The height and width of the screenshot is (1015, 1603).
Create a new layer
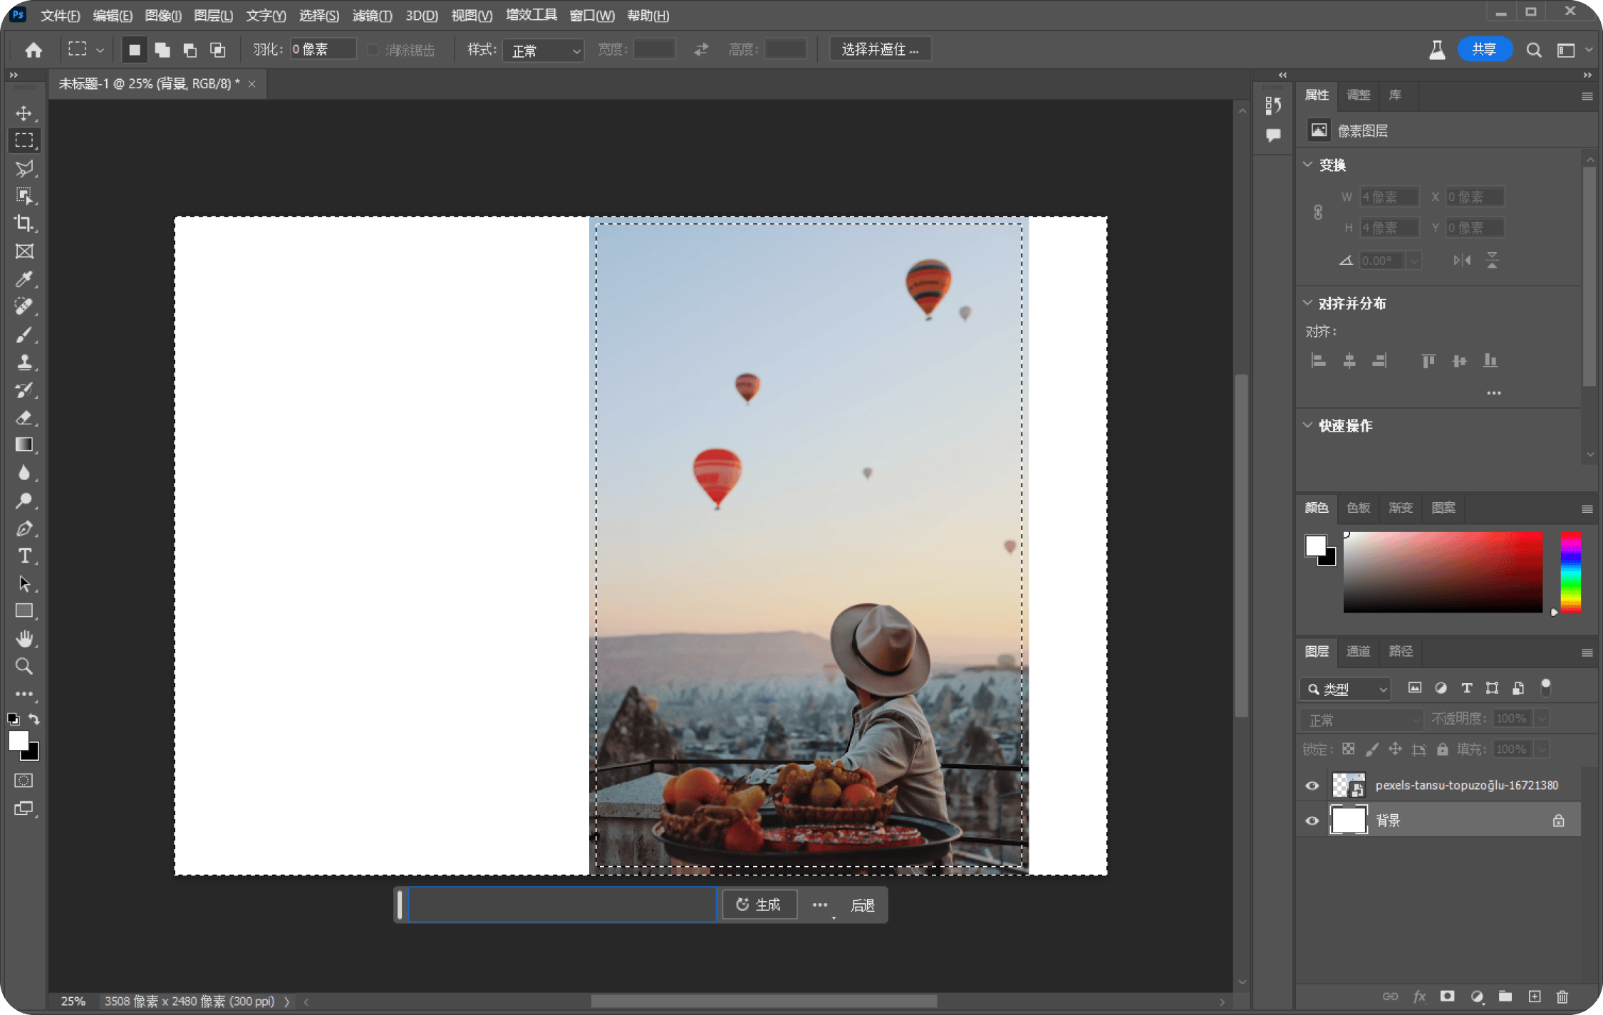pos(1535,996)
